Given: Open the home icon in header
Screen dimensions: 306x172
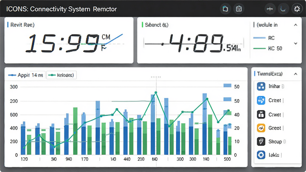Looking at the screenshot, I should (x=225, y=9).
